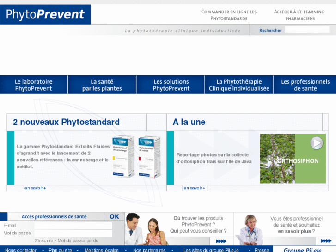This screenshot has width=336, height=252.
Task: Click Accès professionnels de santé heading
Action: [x=54, y=216]
